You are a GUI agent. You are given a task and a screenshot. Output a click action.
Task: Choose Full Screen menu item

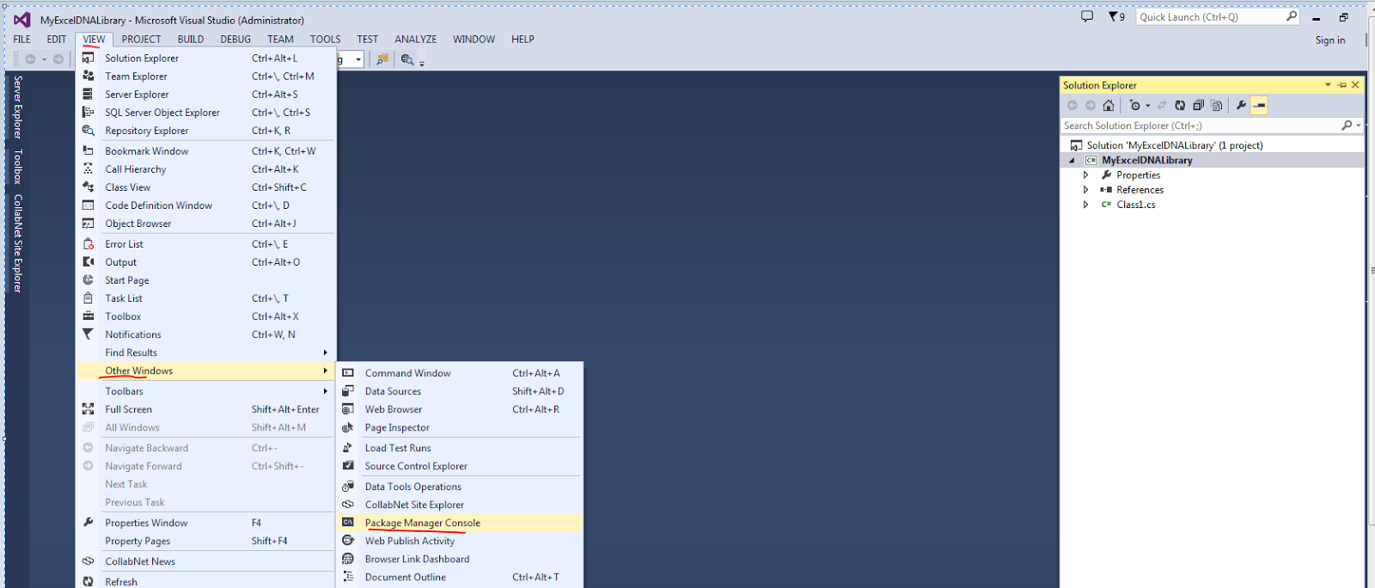(x=205, y=409)
